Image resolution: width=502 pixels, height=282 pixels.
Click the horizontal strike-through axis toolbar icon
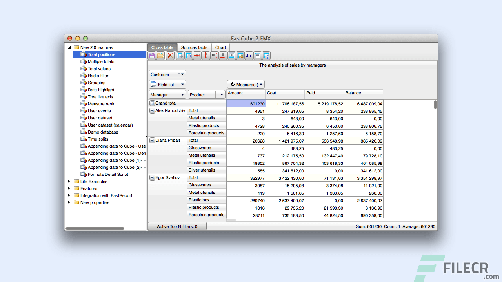coord(197,56)
